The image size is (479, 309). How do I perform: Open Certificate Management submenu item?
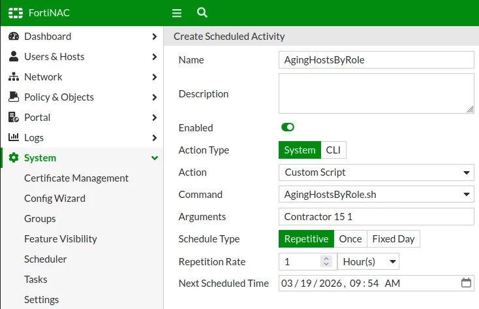click(76, 178)
